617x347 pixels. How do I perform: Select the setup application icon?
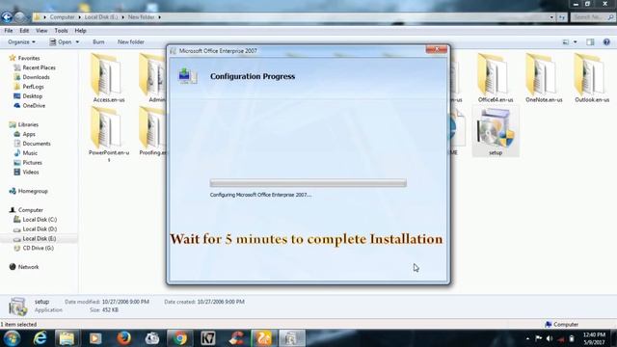(496, 132)
